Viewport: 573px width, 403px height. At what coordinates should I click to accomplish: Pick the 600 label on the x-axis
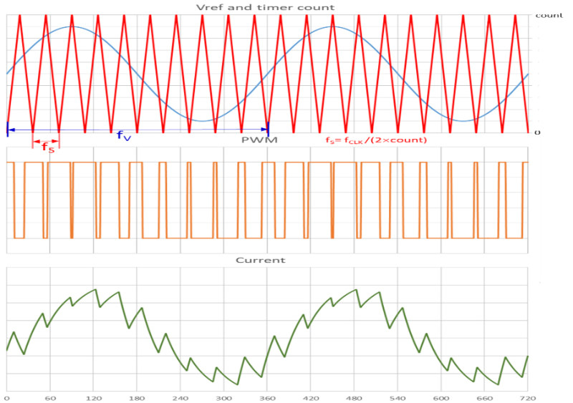point(441,397)
